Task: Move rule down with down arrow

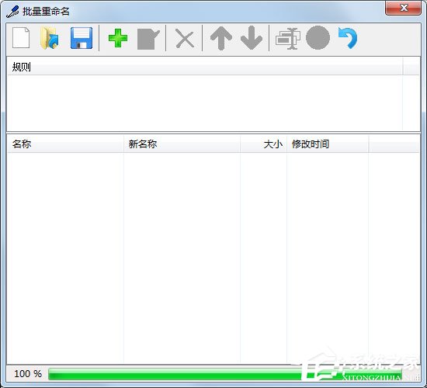Action: point(252,38)
